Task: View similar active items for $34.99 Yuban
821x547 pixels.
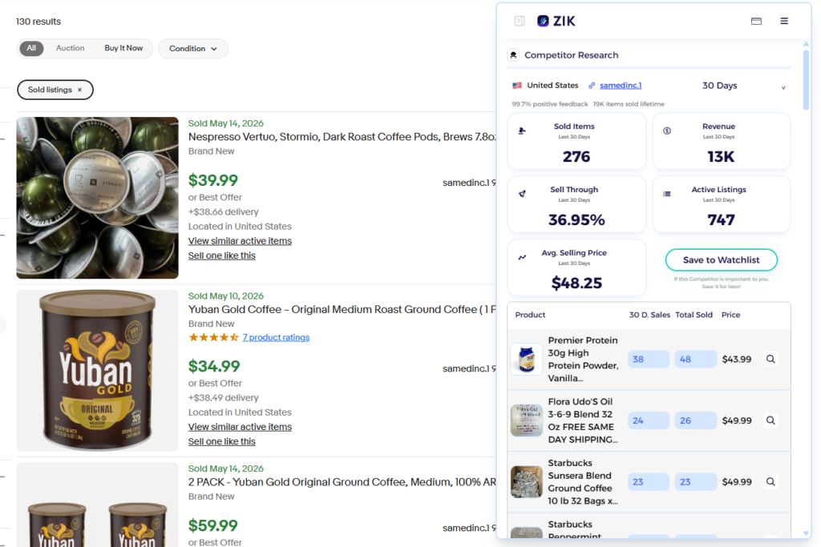Action: click(x=240, y=427)
